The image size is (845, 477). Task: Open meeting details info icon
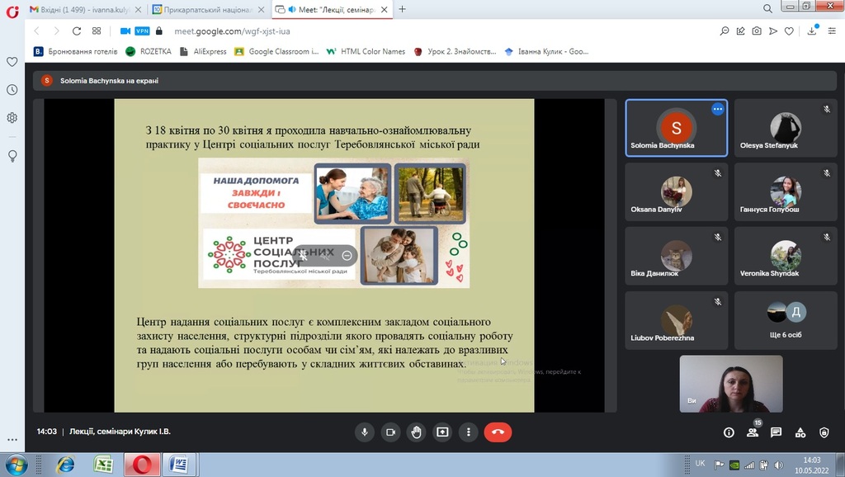click(x=729, y=432)
